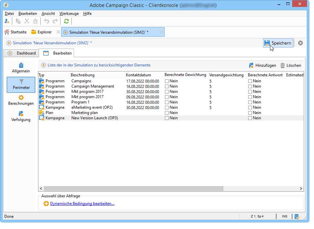This screenshot has width=314, height=229.
Task: Click the orange plus icon beside Dynamische Bedingung
Action: (x=46, y=204)
